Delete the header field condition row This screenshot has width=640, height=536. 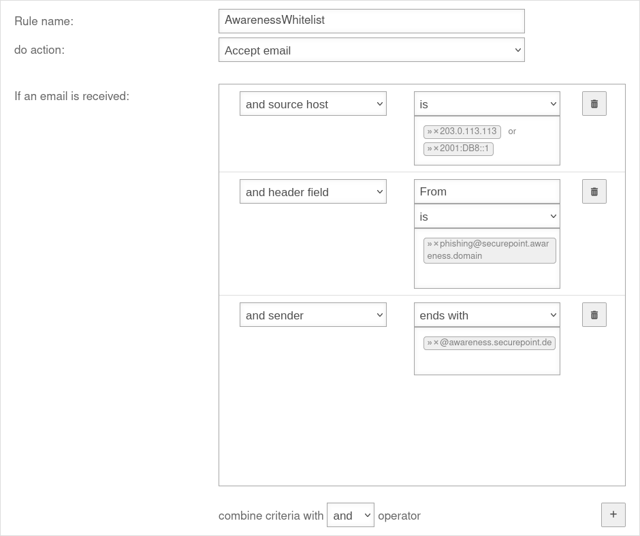pos(594,191)
